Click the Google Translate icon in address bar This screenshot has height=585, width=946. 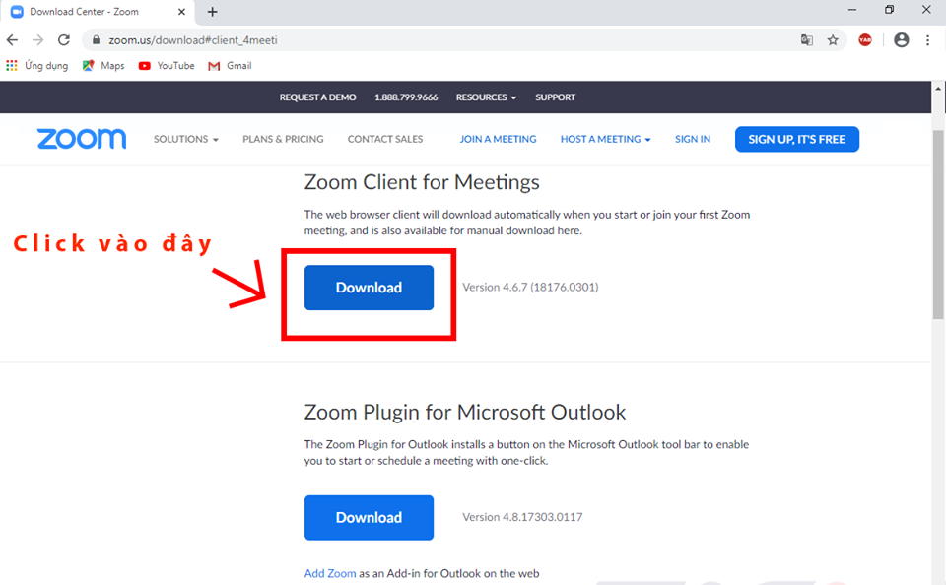[807, 40]
